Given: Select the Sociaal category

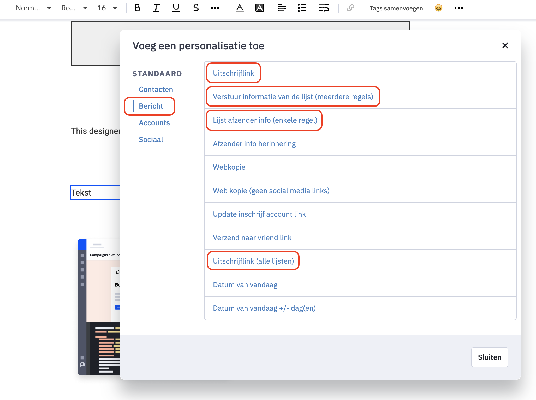Looking at the screenshot, I should pos(151,140).
